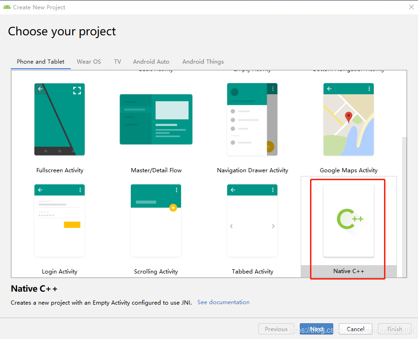Switch to the TV tab
The width and height of the screenshot is (418, 339).
coord(118,62)
